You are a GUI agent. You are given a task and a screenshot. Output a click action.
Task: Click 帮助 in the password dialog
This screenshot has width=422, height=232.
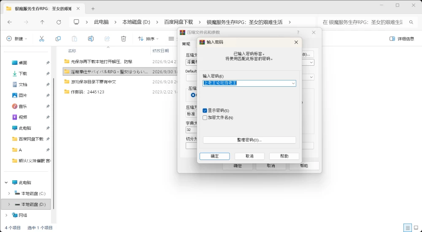[284, 156]
